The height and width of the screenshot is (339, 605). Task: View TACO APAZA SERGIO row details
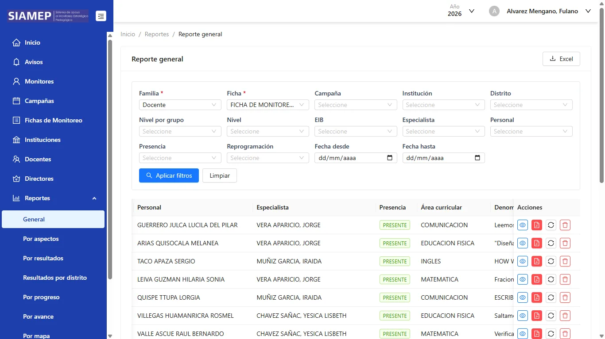[523, 261]
